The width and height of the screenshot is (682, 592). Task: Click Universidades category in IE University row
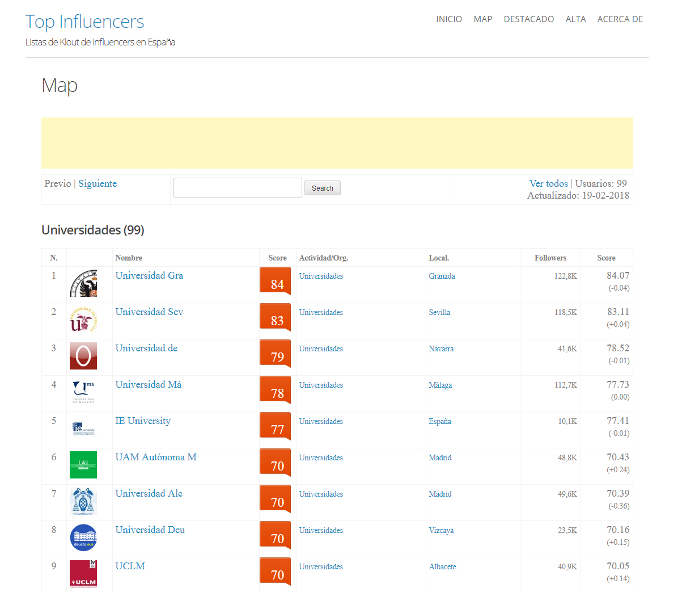(x=321, y=421)
